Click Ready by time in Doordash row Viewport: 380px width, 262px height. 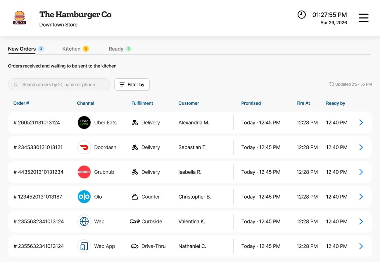tap(337, 147)
